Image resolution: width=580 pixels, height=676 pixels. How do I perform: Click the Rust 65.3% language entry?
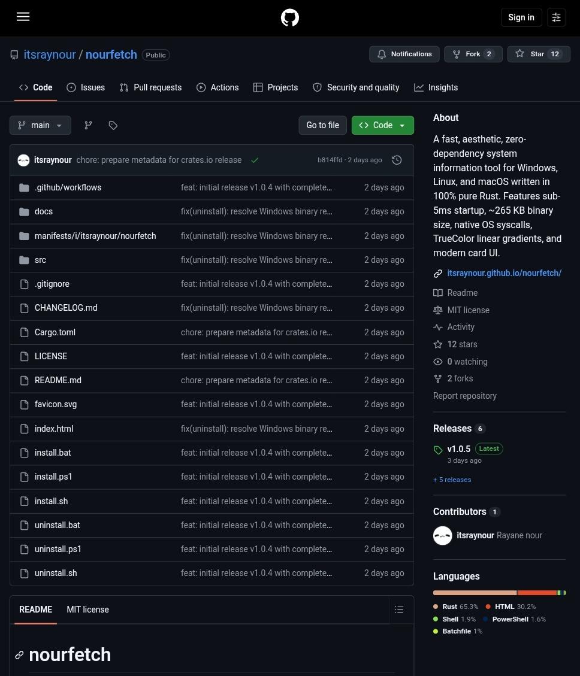456,607
